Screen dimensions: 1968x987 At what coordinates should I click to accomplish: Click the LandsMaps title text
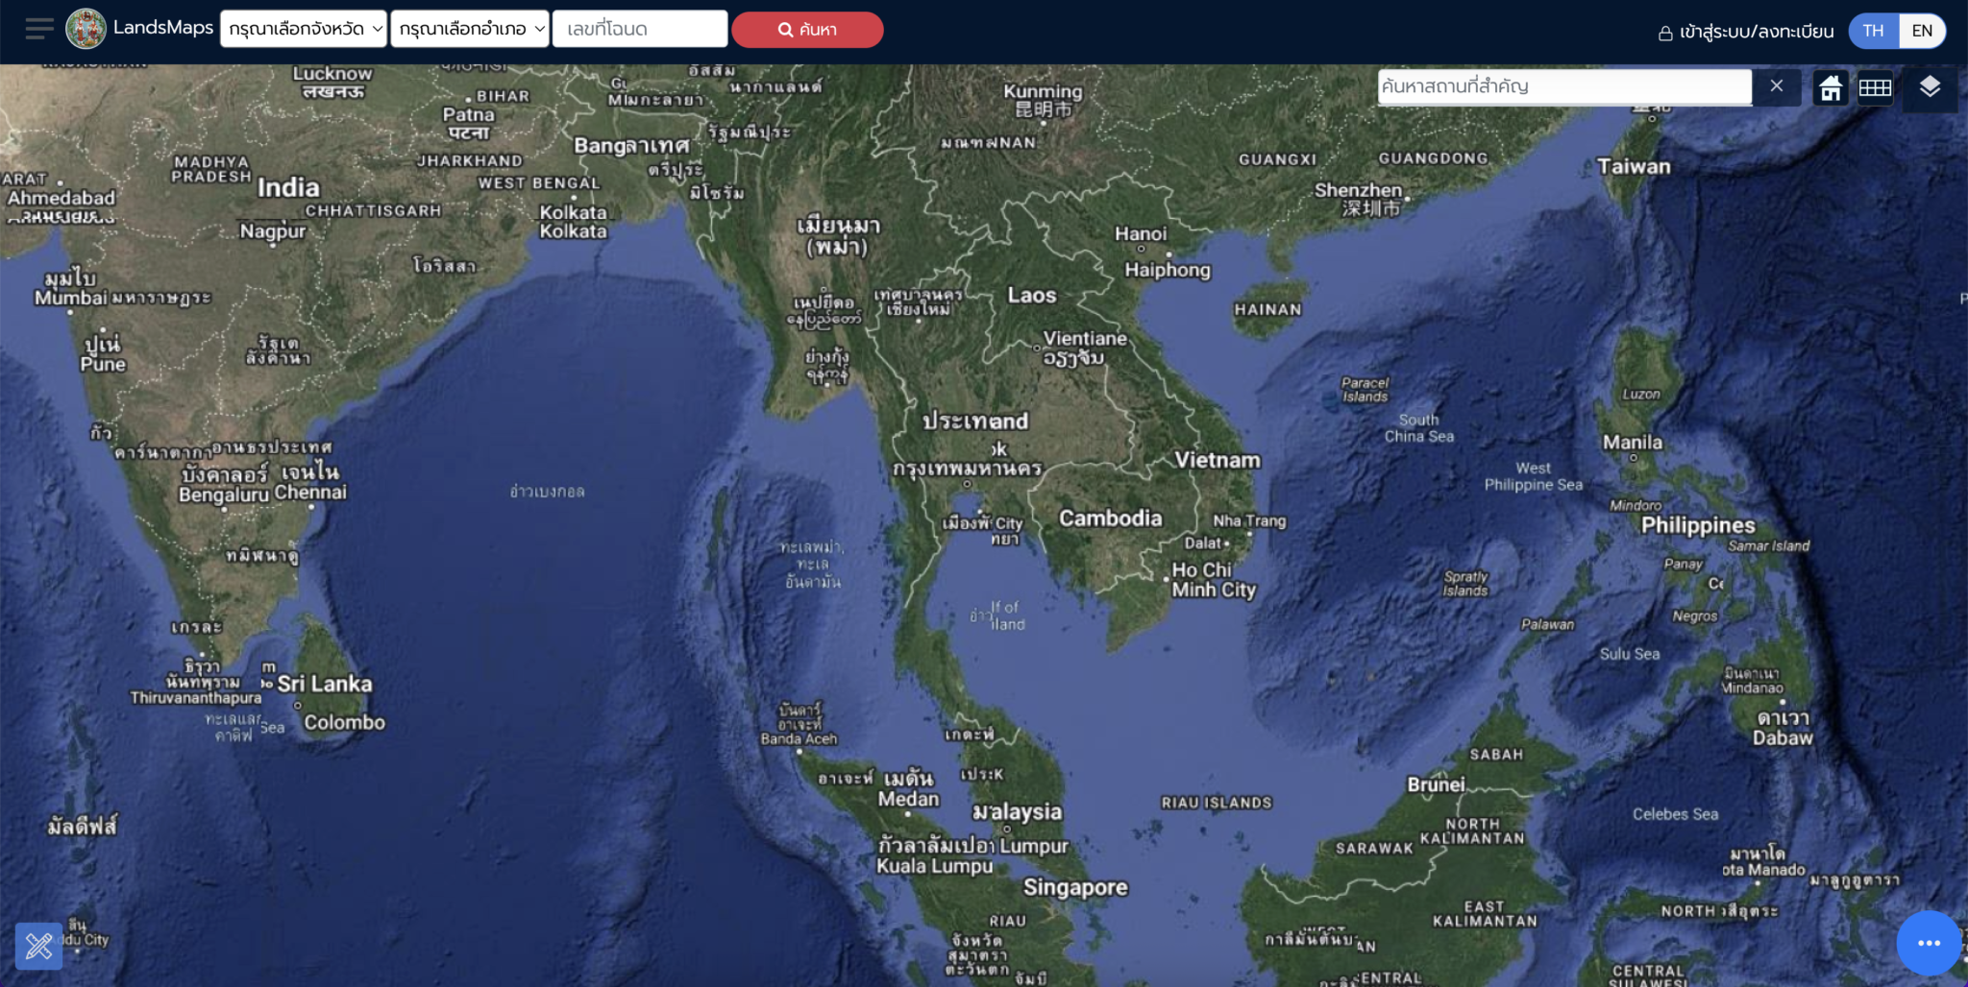163,28
